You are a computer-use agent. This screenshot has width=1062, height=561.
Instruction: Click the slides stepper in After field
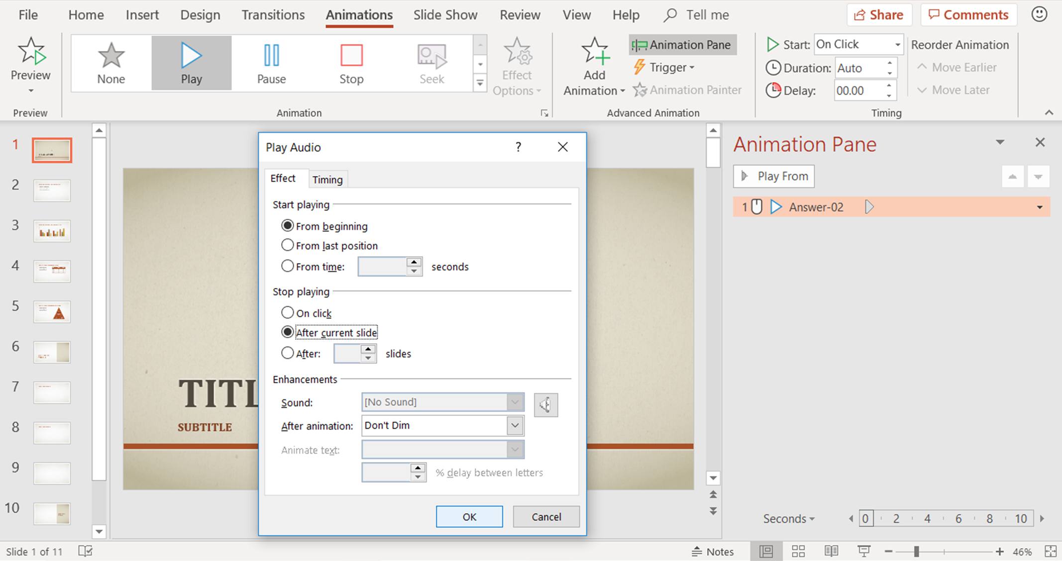[x=369, y=354]
